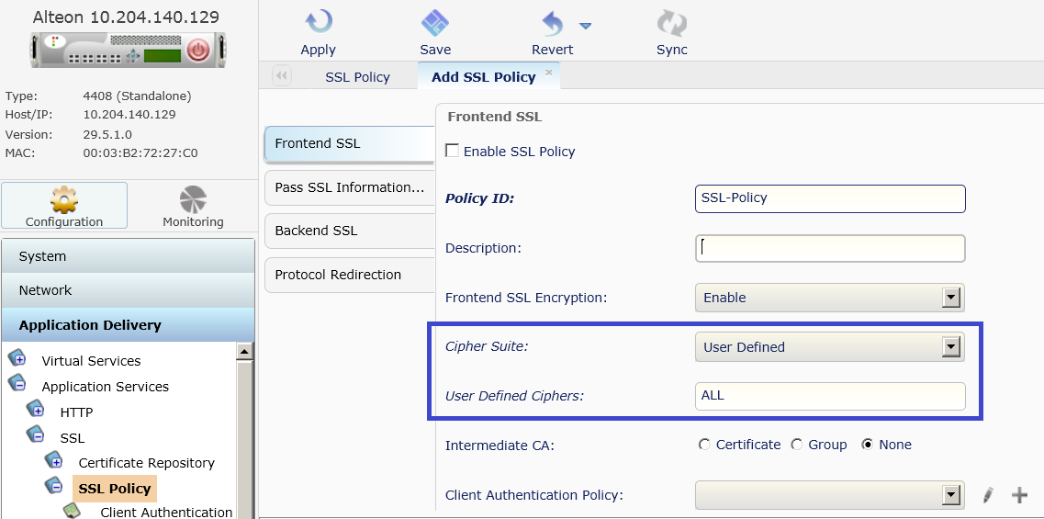This screenshot has width=1044, height=519.
Task: Click the Sync toolbar icon
Action: tap(671, 23)
